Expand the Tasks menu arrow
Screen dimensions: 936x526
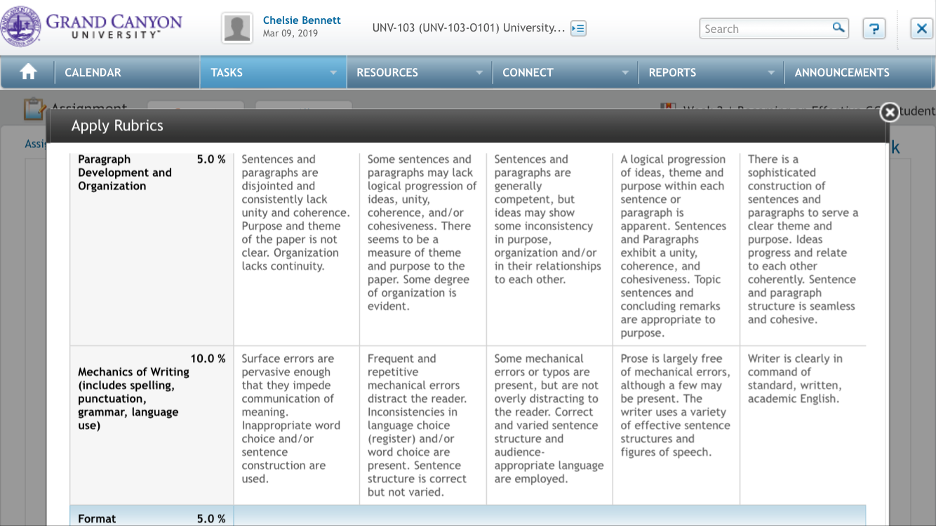[x=333, y=73]
